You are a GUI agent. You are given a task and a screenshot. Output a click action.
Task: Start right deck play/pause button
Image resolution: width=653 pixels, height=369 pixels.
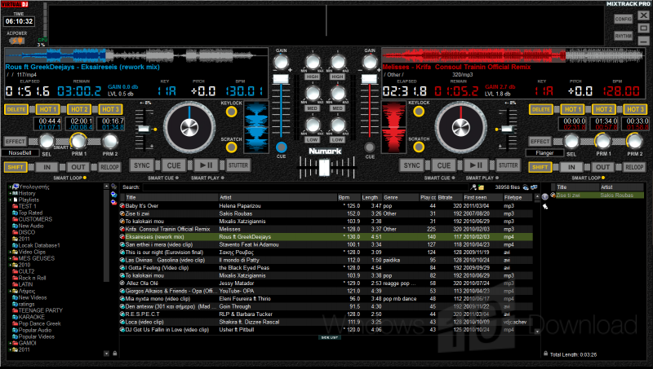(x=476, y=165)
